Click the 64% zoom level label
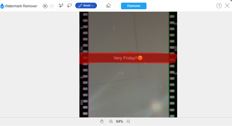The width and height of the screenshot is (232, 126). pos(119,121)
